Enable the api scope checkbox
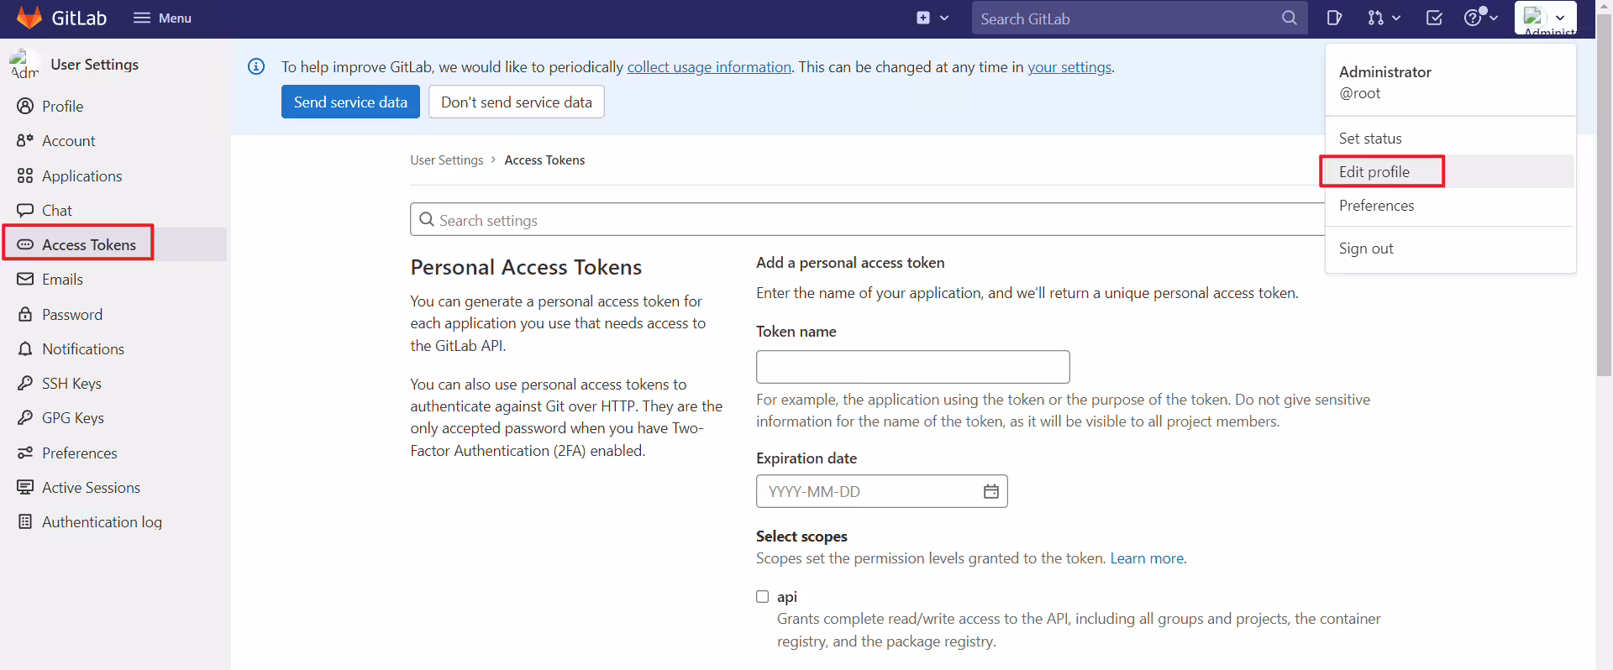Screen dimensions: 1613x670 click(x=762, y=596)
